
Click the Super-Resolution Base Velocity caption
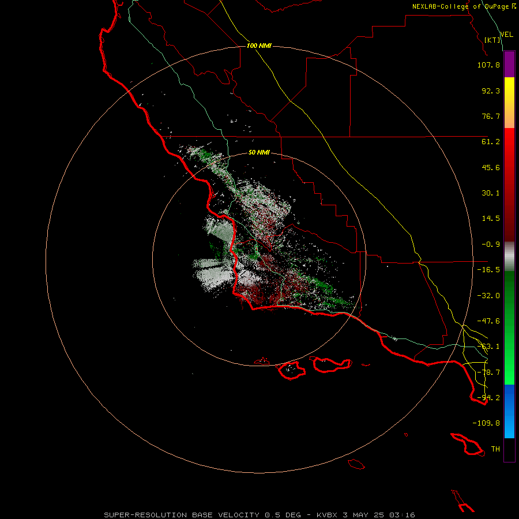259,515
